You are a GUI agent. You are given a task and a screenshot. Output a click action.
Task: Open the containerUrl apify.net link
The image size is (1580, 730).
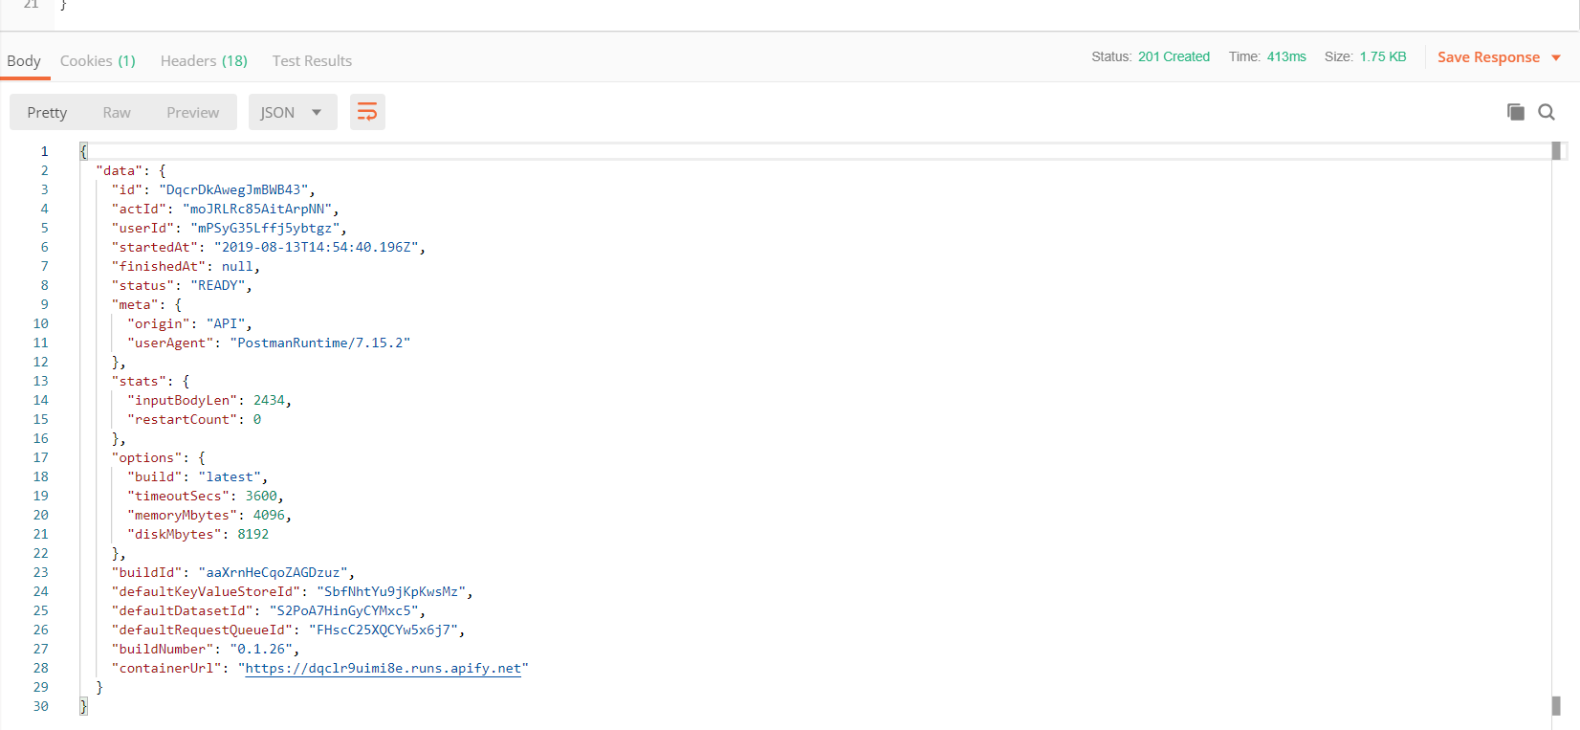pyautogui.click(x=383, y=668)
